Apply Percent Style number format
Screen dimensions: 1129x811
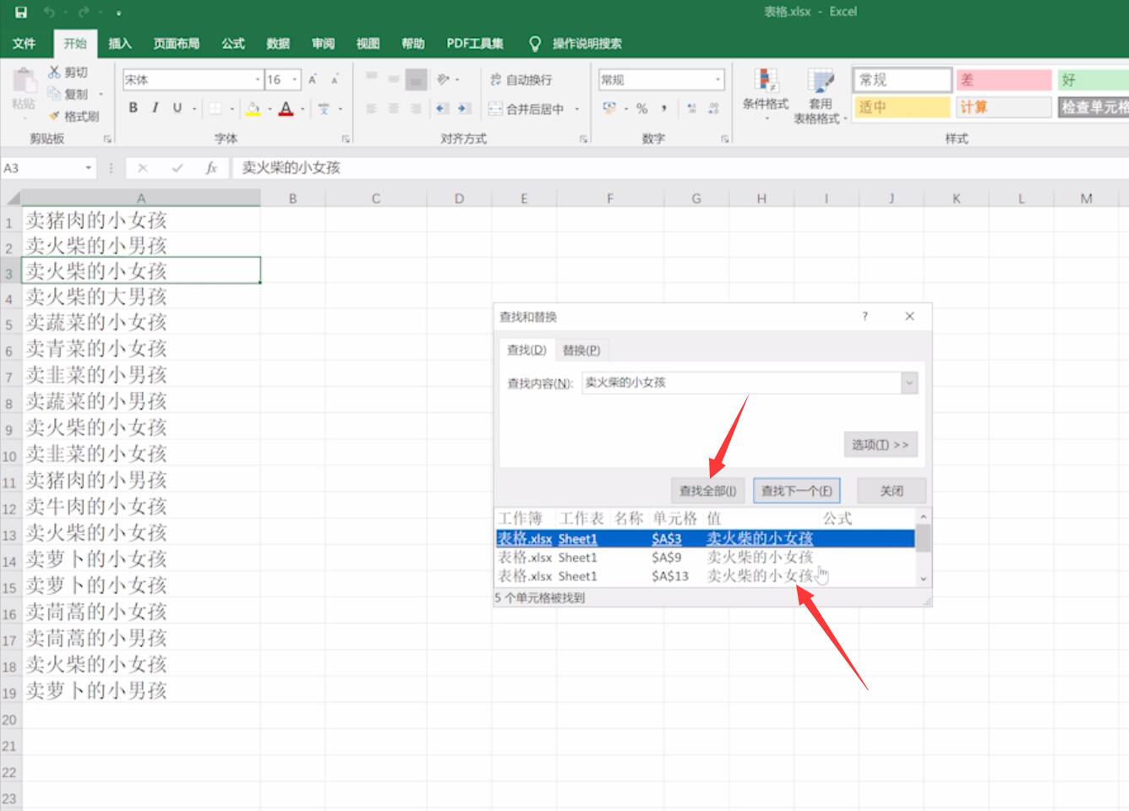[641, 109]
